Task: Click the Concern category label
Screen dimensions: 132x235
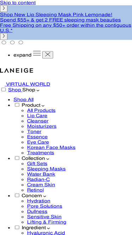Action: tap(32, 196)
